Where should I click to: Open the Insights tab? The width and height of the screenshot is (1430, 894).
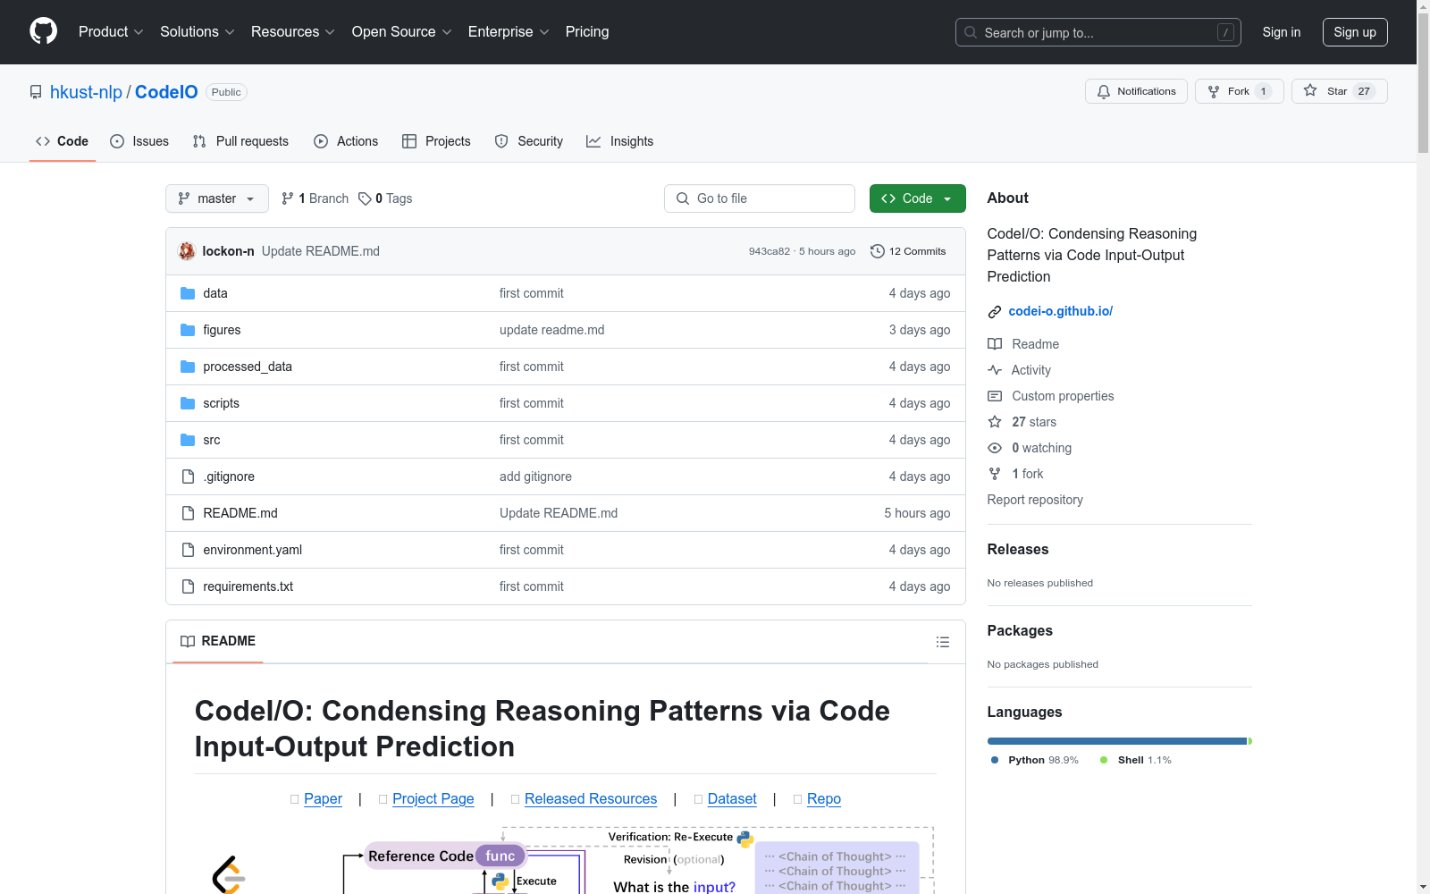619,141
